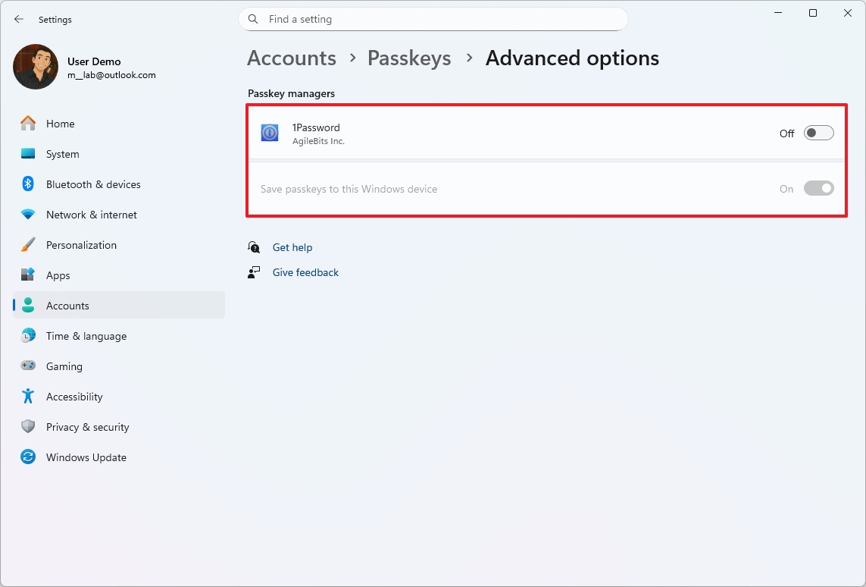Viewport: 866px width, 587px height.
Task: Open System settings via monitor icon
Action: [27, 153]
